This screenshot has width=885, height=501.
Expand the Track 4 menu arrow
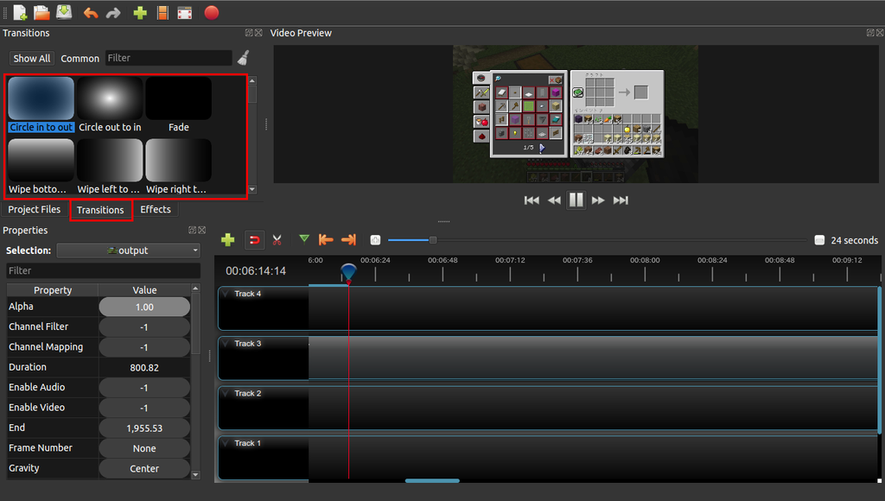(x=226, y=294)
